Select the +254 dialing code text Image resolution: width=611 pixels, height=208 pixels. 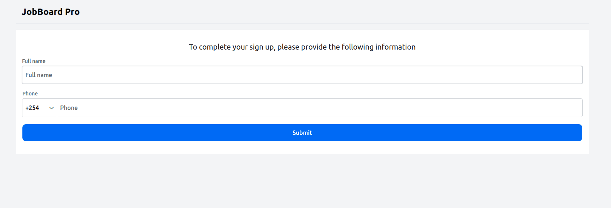click(x=32, y=108)
